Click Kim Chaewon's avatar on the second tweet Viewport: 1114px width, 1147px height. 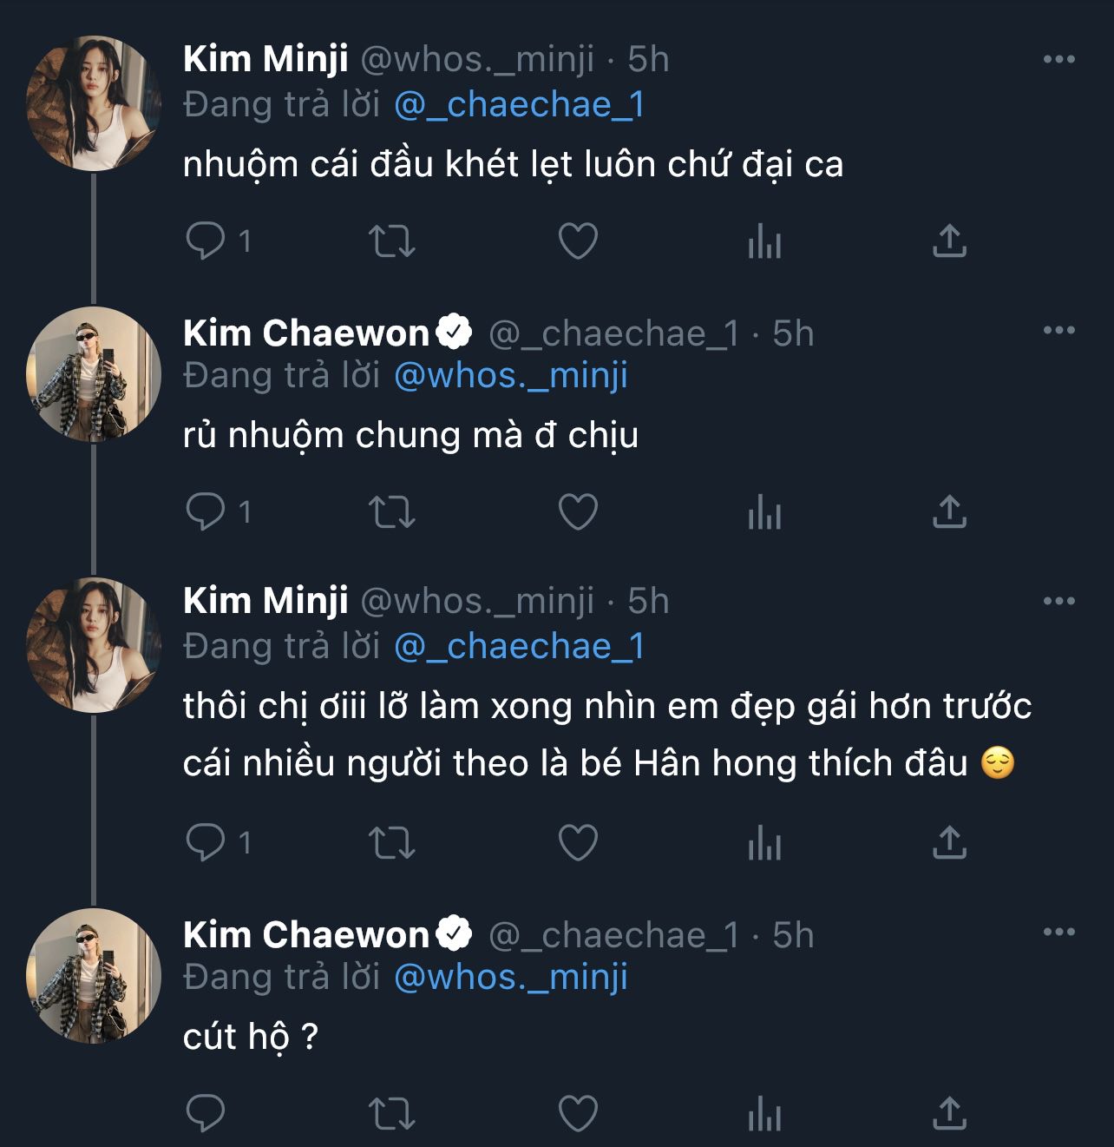click(94, 374)
